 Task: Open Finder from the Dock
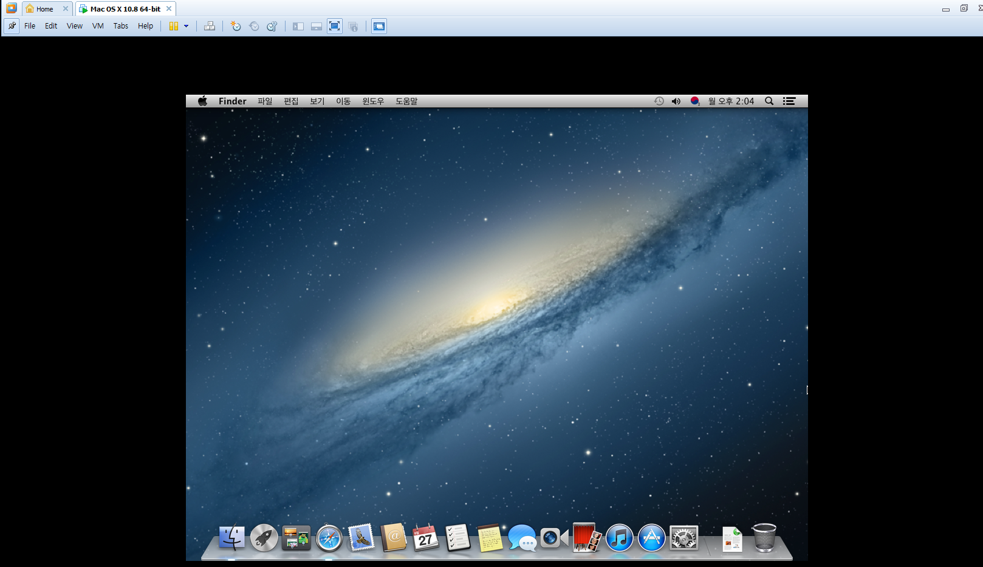click(x=231, y=538)
